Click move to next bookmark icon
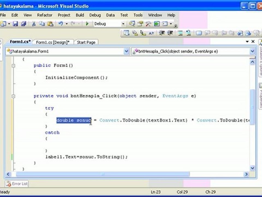This screenshot has height=197, width=262. tap(215, 33)
